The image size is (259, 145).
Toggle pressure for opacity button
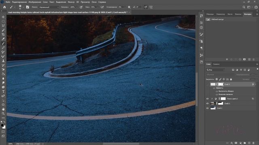pos(81,7)
